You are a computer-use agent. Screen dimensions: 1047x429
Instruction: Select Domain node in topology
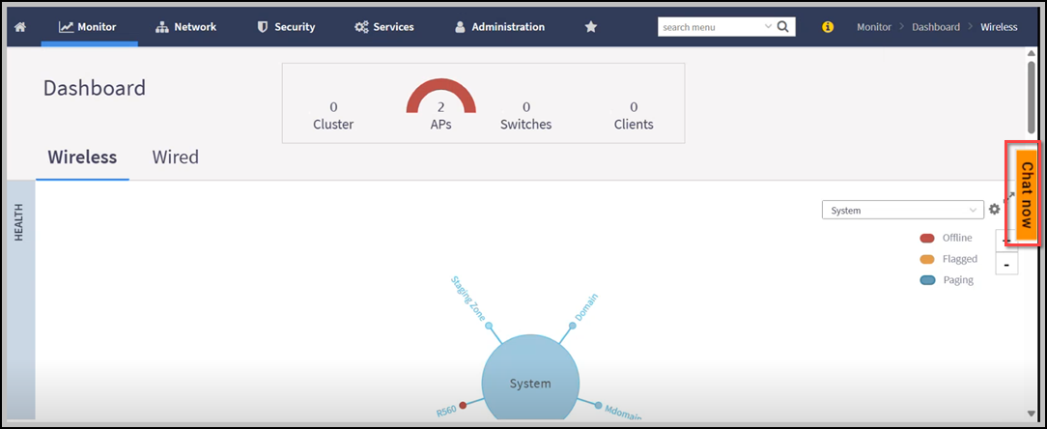(x=572, y=326)
